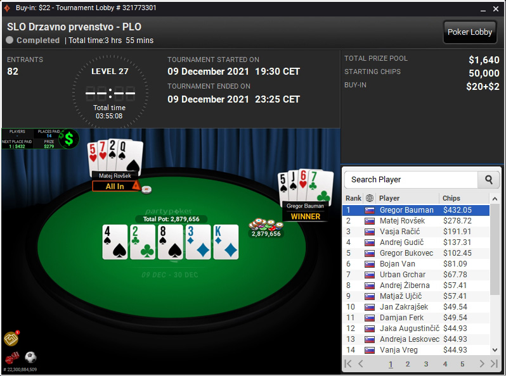
Task: Sort the list by Rank column header
Action: (353, 198)
